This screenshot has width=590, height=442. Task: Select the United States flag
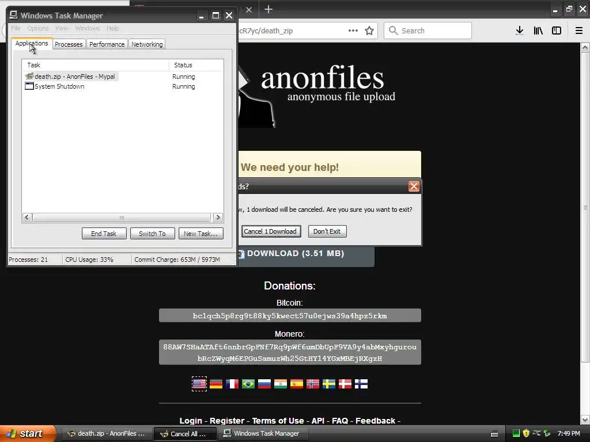(199, 384)
